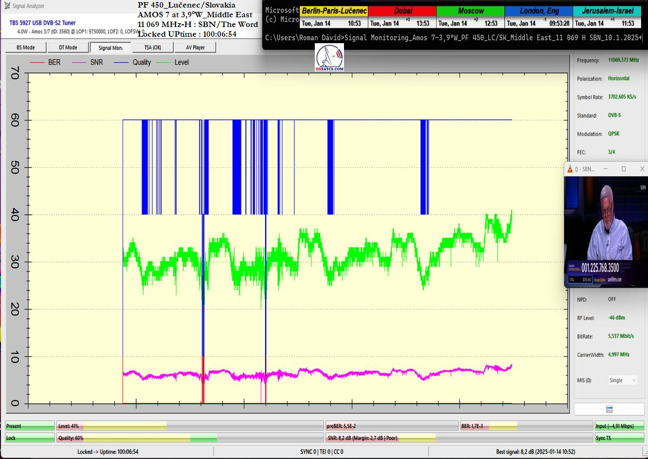This screenshot has height=459, width=648.
Task: Click the DXSATCS.COM logo
Action: 330,58
